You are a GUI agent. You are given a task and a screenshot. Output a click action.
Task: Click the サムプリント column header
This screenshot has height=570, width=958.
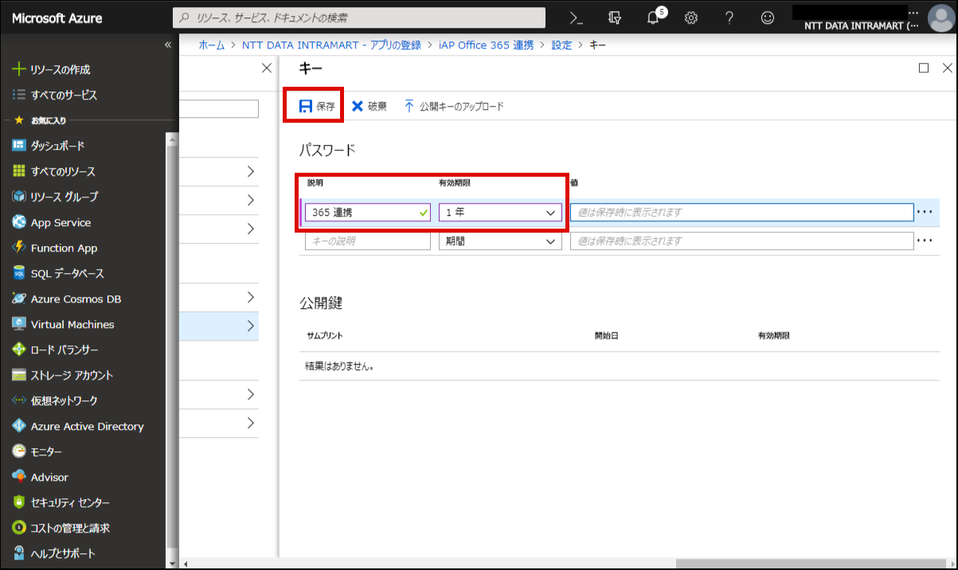325,336
